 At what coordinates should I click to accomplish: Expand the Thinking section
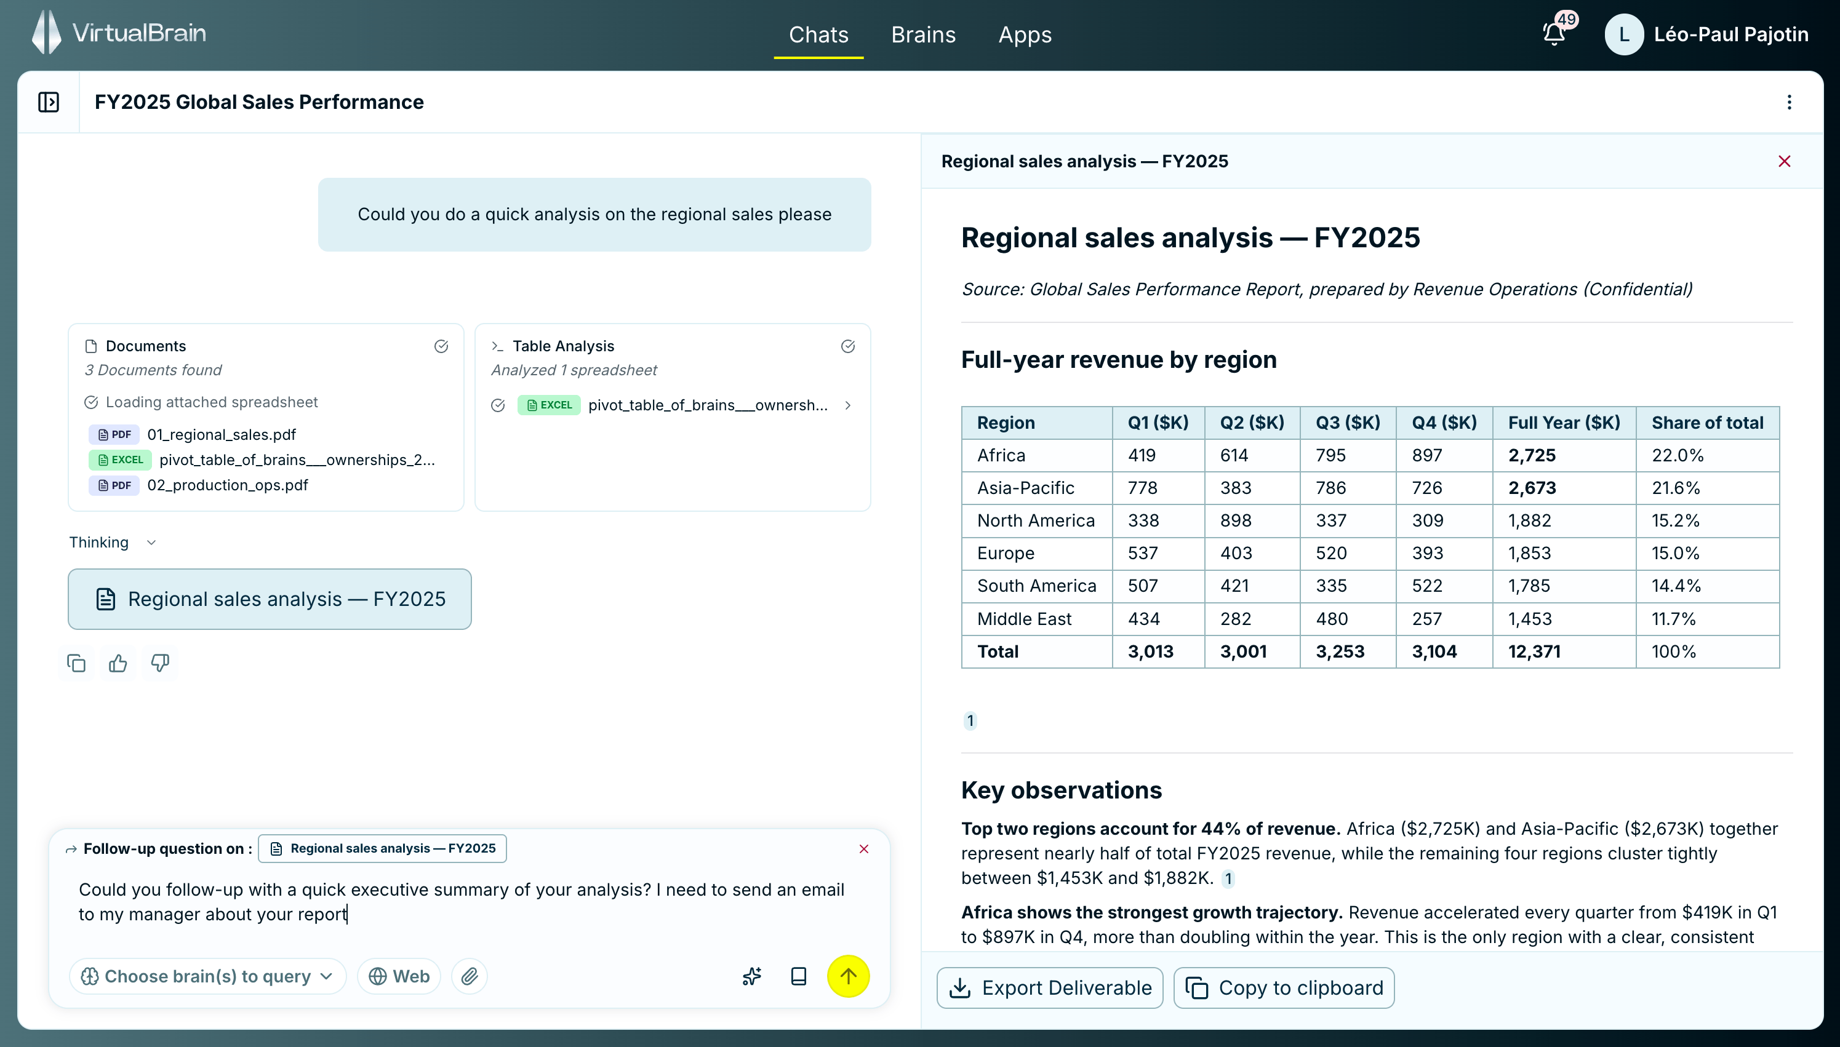pyautogui.click(x=112, y=542)
